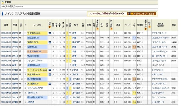Click サイレンススズカの競走成績 heading
The height and width of the screenshot is (106, 181).
[22, 14]
